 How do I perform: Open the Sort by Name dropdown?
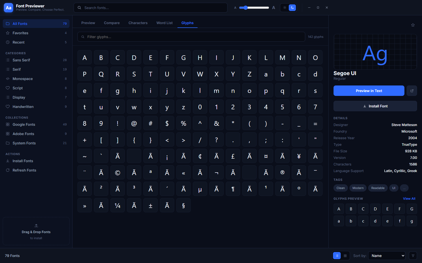(x=387, y=256)
